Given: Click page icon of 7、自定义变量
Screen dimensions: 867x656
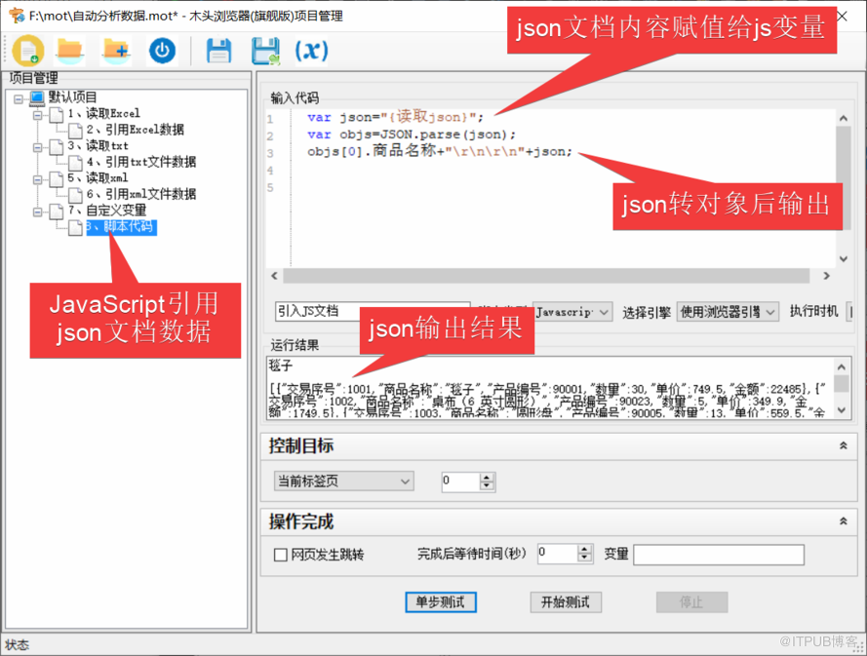Looking at the screenshot, I should [x=56, y=212].
